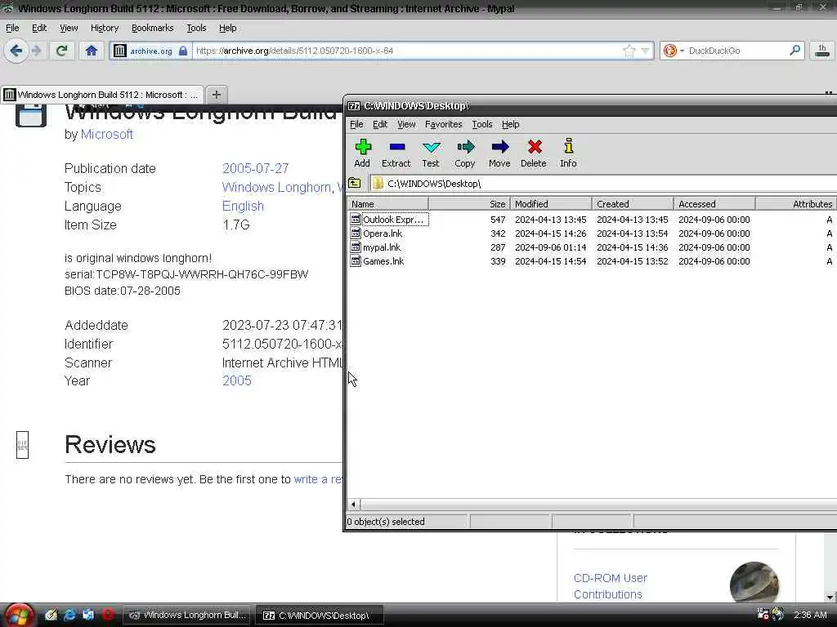The image size is (837, 627).
Task: Select the Windows Longhorn Build 5112 browser tab
Action: 102,95
